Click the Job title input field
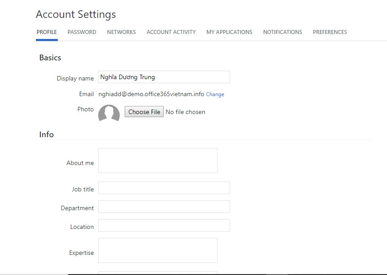Image resolution: width=387 pixels, height=275 pixels. pos(164,188)
